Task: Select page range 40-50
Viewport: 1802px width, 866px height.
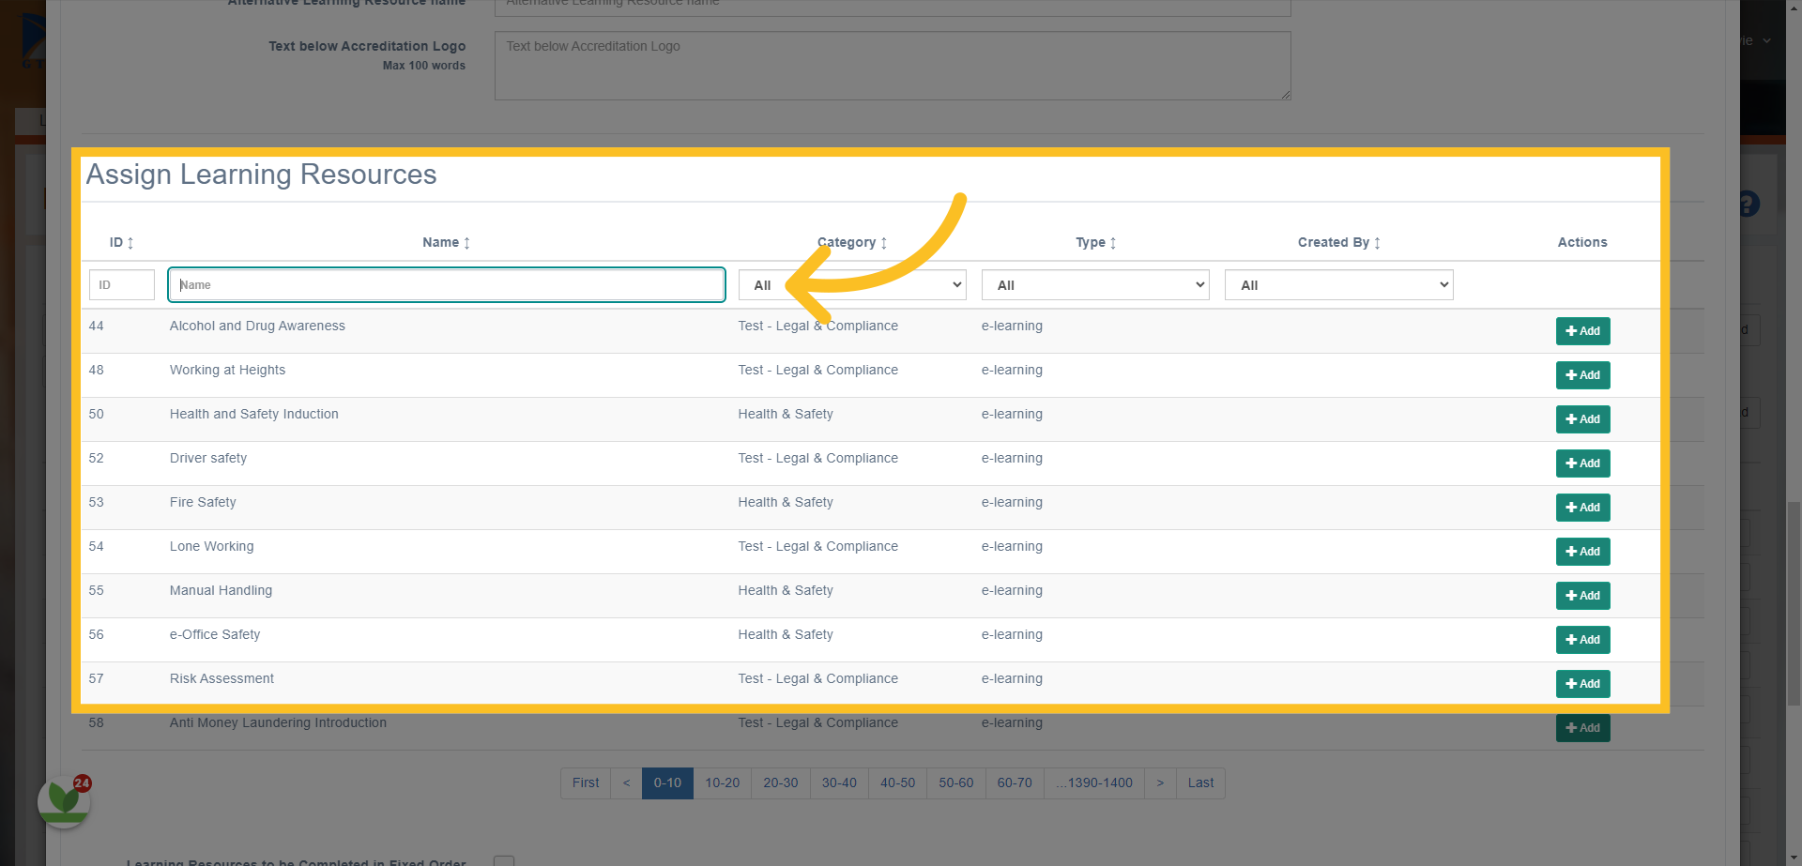Action: (897, 783)
